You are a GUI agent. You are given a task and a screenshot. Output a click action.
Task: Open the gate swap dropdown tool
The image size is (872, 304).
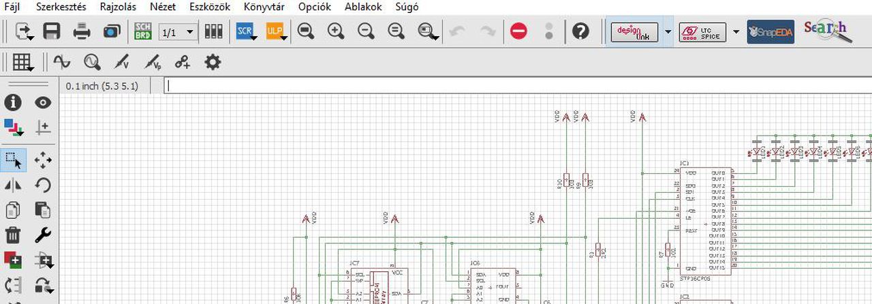[44, 285]
